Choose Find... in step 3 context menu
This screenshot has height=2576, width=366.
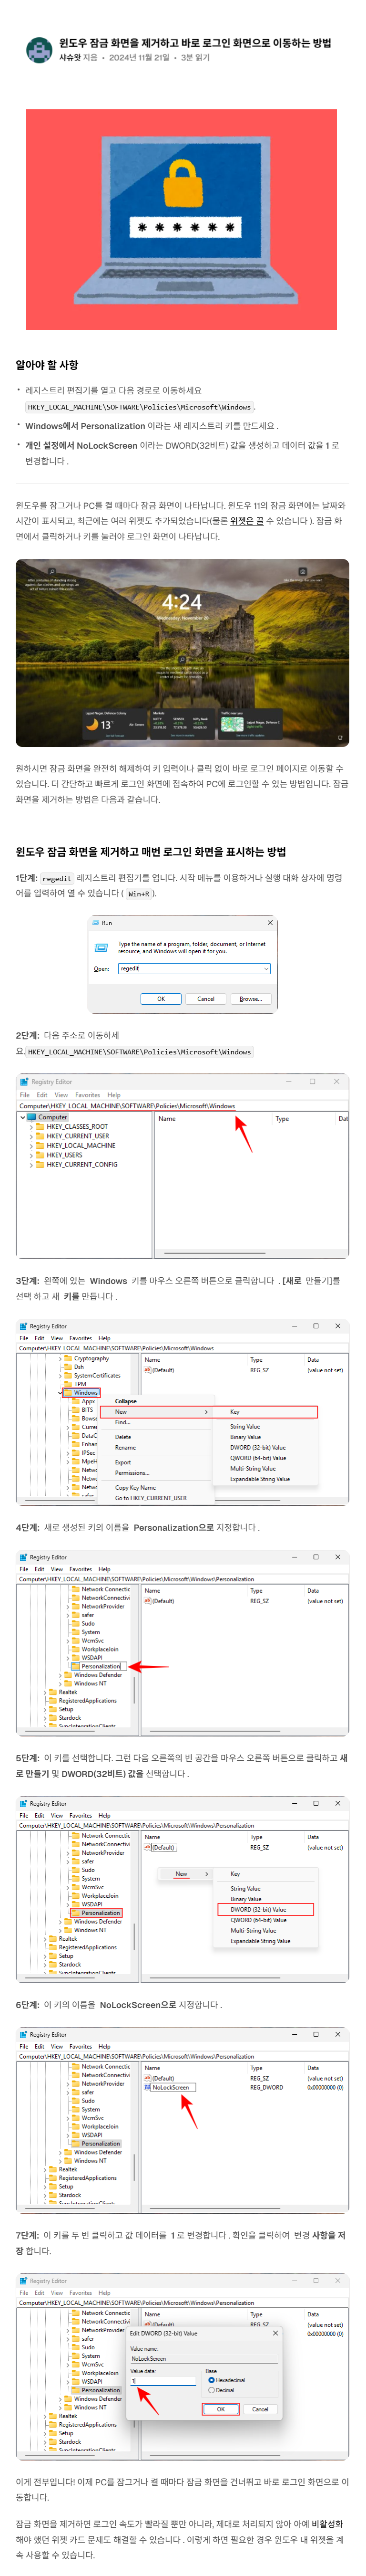tap(122, 1422)
